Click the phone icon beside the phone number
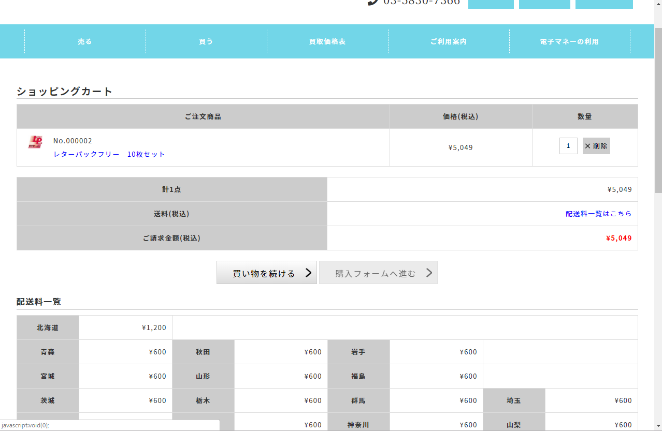Viewport: 662px width, 432px height. pyautogui.click(x=373, y=2)
